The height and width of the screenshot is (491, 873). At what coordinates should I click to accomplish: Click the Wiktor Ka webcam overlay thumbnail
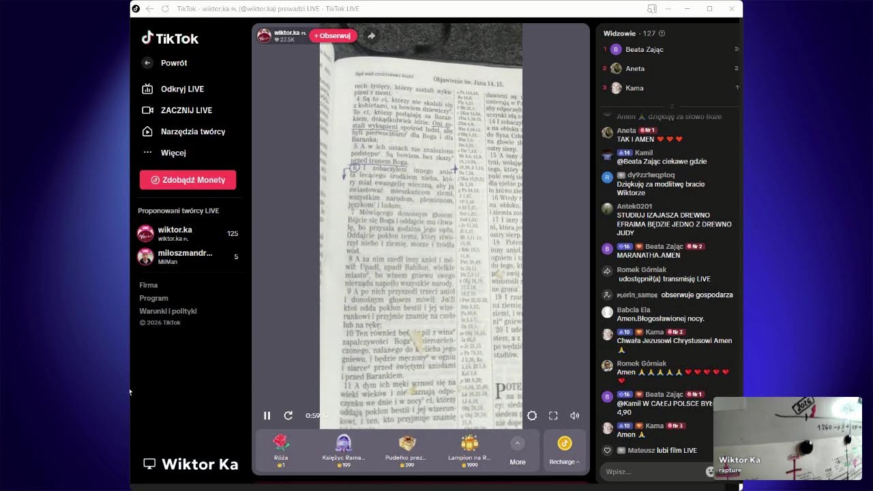click(x=787, y=438)
